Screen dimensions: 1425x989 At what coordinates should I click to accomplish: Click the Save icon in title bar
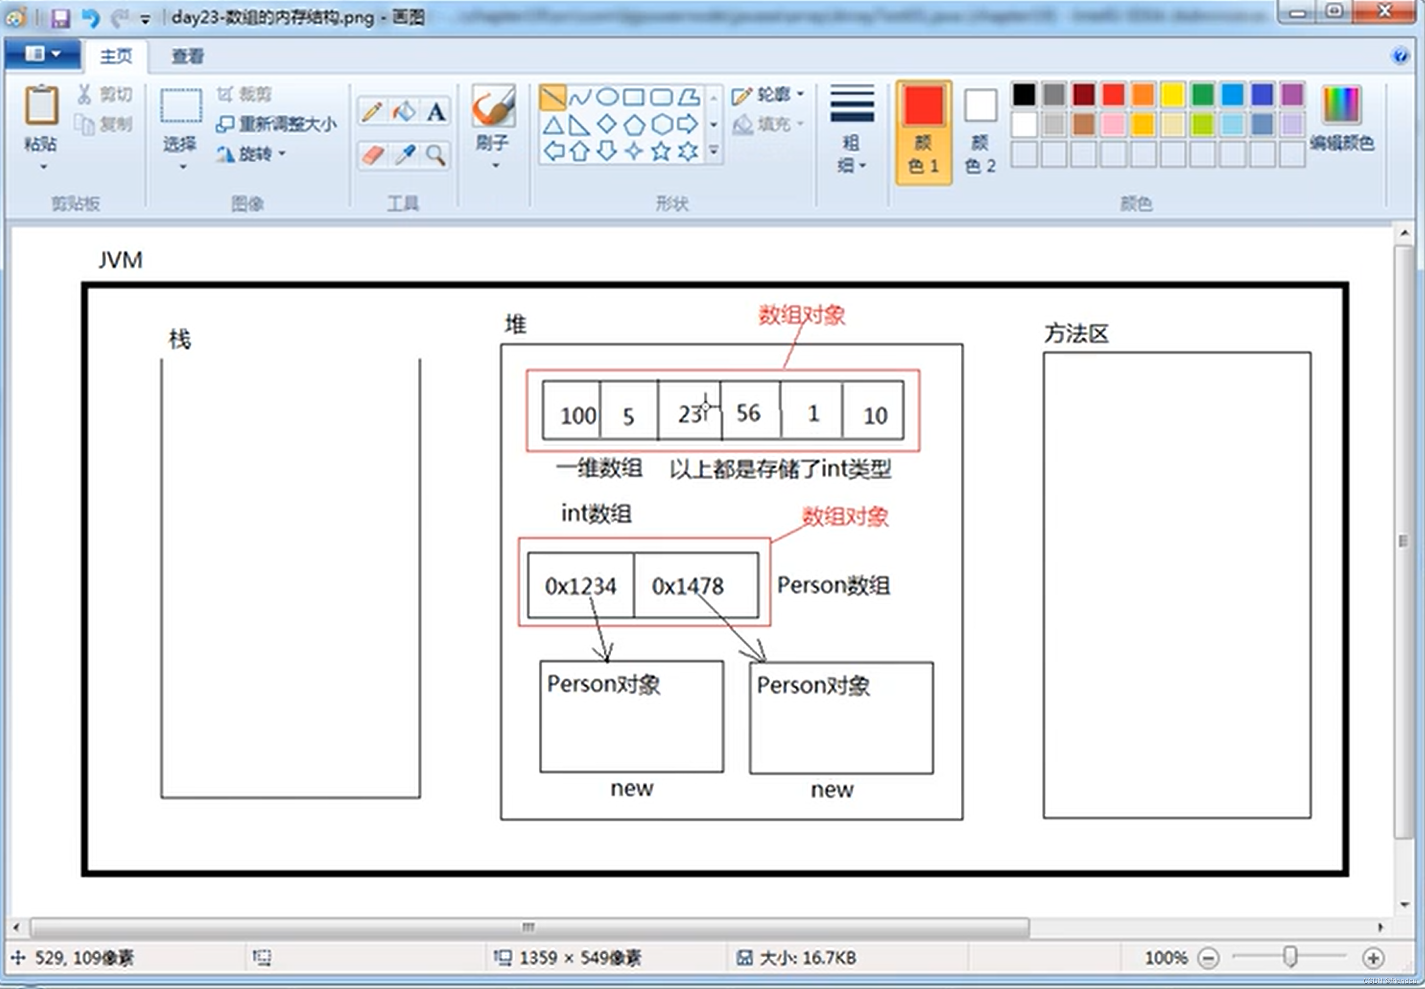pyautogui.click(x=60, y=18)
